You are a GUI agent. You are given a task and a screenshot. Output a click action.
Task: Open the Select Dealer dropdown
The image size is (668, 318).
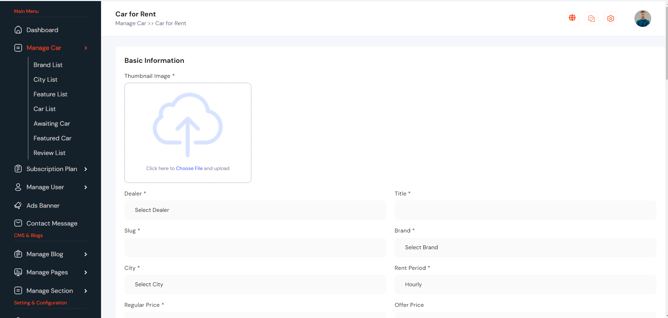[x=255, y=210]
